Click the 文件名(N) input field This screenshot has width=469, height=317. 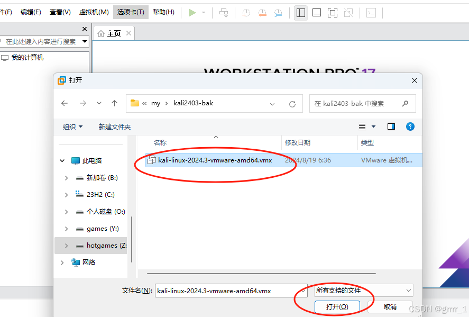[x=231, y=291]
